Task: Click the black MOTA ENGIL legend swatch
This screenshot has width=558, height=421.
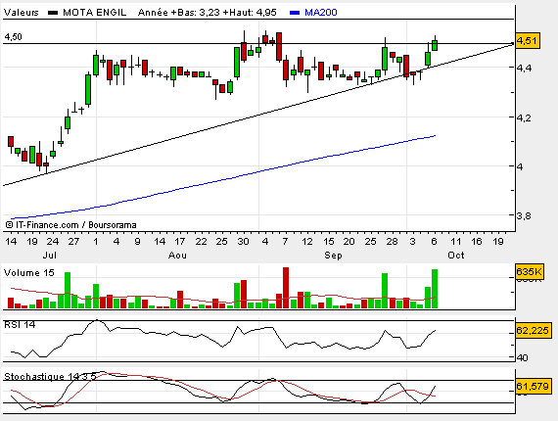Action: coord(53,13)
